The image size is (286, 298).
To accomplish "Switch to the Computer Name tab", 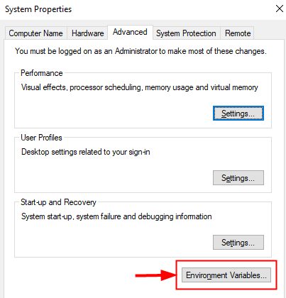I will [35, 33].
